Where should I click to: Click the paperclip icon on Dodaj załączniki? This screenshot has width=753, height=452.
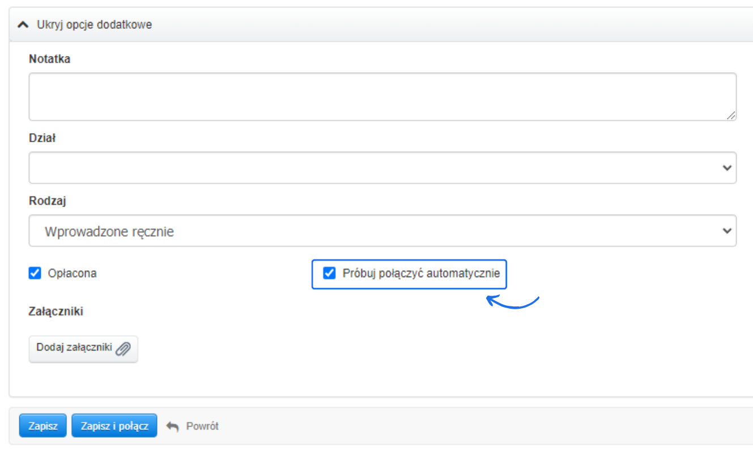123,349
